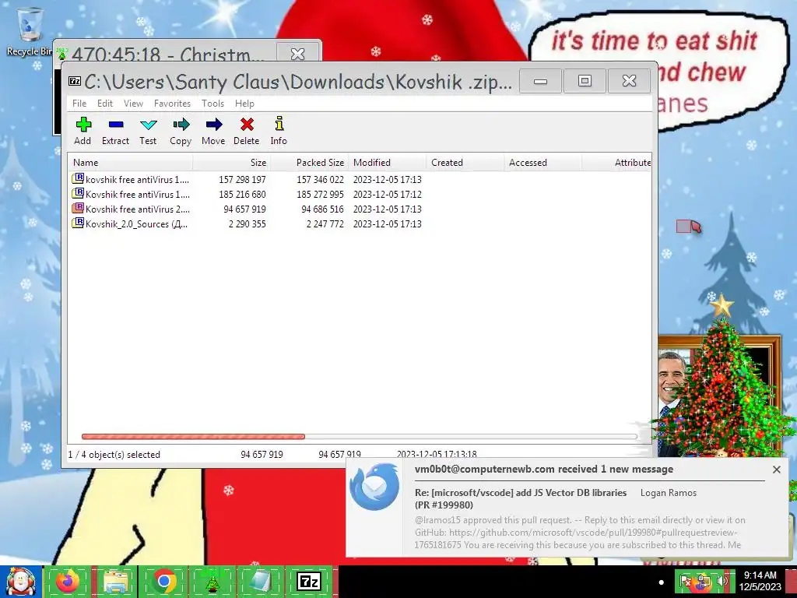Click the Extract toolbar icon

(x=115, y=125)
